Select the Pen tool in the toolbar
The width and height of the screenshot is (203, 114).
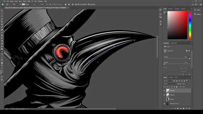2,52
